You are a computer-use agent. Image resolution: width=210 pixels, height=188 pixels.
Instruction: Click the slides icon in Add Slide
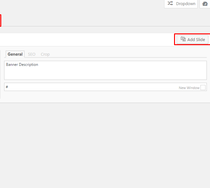click(x=183, y=39)
